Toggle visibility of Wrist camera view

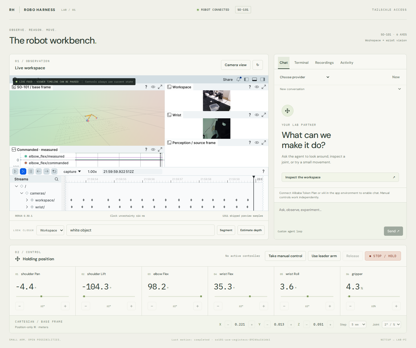pyautogui.click(x=257, y=115)
